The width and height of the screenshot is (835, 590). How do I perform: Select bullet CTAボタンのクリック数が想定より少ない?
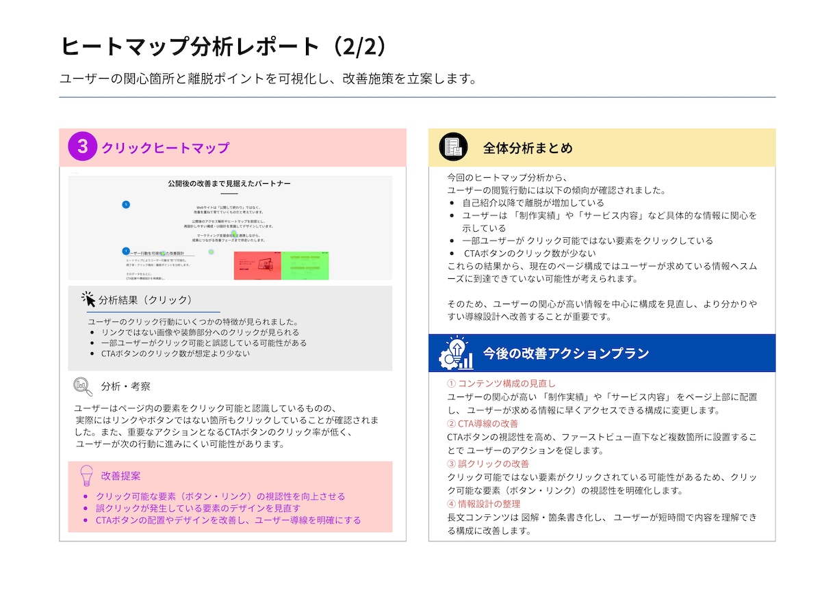click(175, 354)
